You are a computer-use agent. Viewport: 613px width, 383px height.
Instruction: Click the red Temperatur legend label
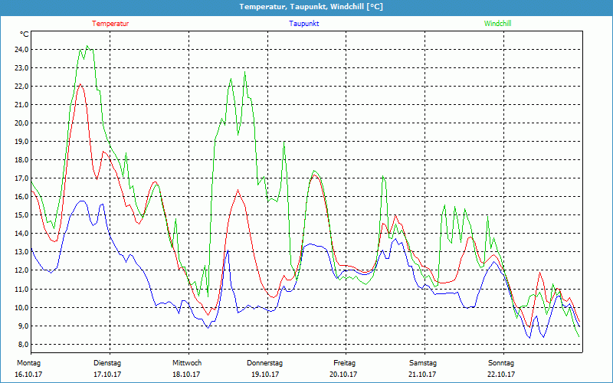coord(110,24)
